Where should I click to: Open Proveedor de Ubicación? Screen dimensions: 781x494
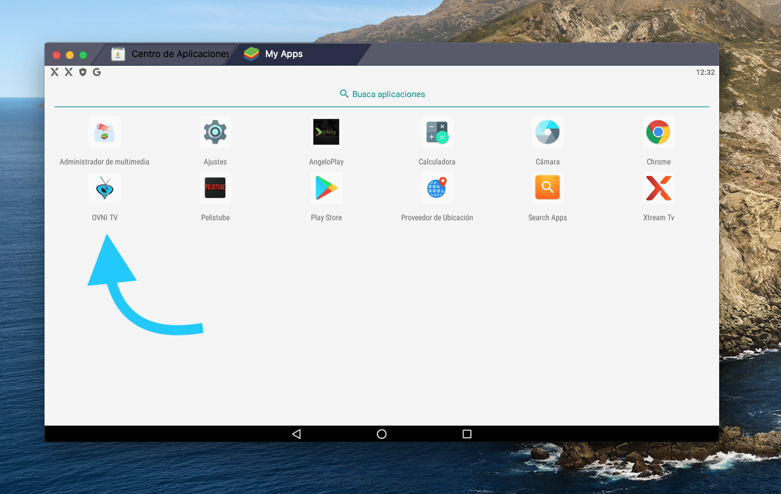pyautogui.click(x=437, y=187)
